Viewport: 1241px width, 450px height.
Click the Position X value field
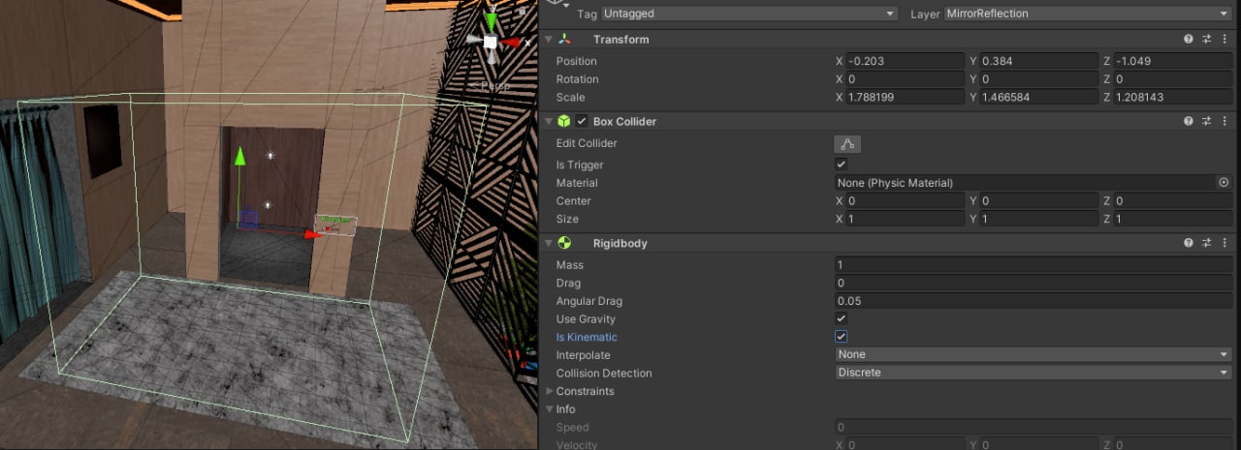pos(905,61)
